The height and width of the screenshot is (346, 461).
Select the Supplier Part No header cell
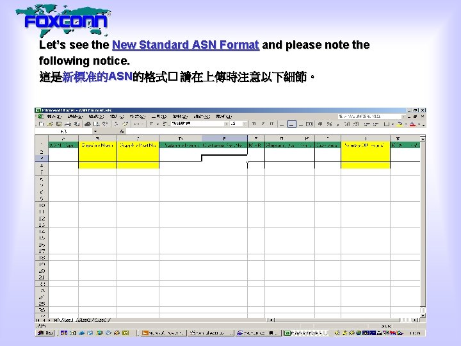pyautogui.click(x=138, y=145)
